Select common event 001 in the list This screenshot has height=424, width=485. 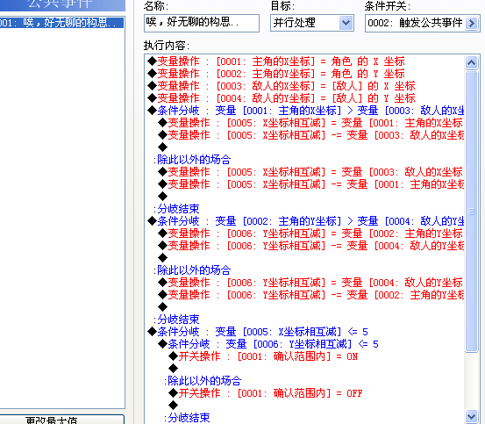pyautogui.click(x=61, y=23)
